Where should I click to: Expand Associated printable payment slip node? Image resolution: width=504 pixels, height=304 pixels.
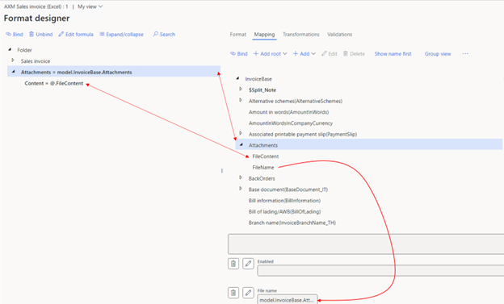[x=241, y=133]
